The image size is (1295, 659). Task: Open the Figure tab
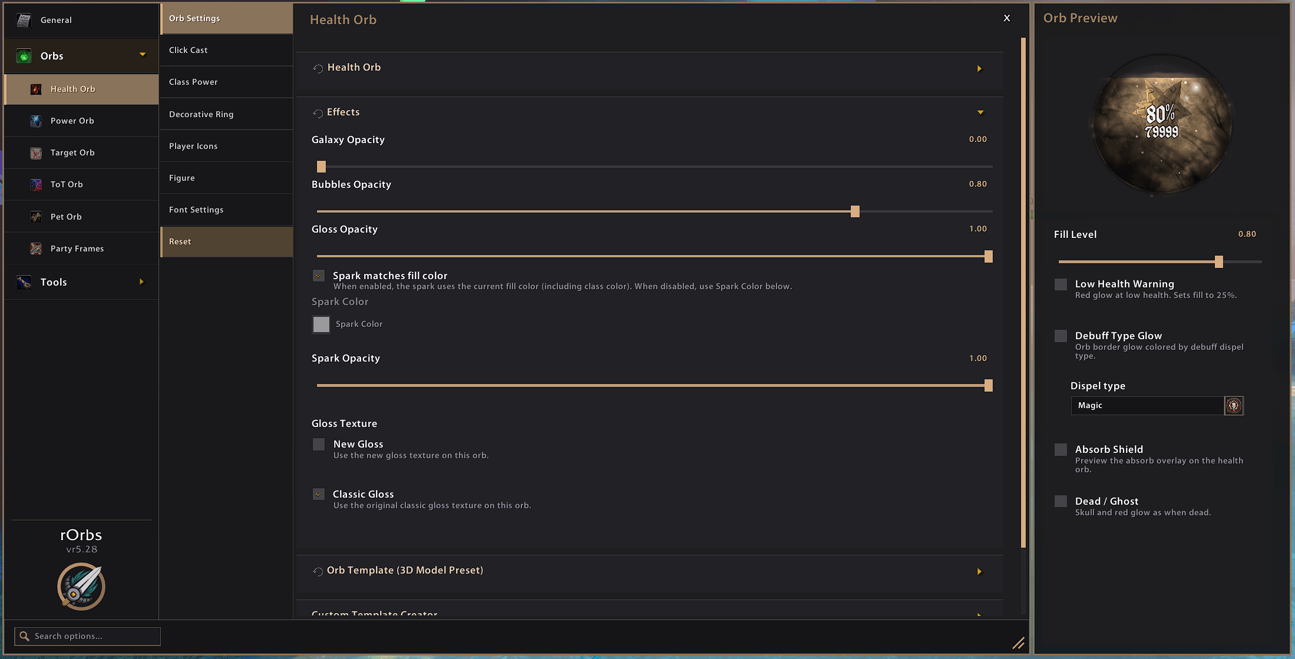tap(226, 178)
